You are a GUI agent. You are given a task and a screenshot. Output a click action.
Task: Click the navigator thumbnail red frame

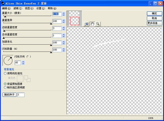75,21
